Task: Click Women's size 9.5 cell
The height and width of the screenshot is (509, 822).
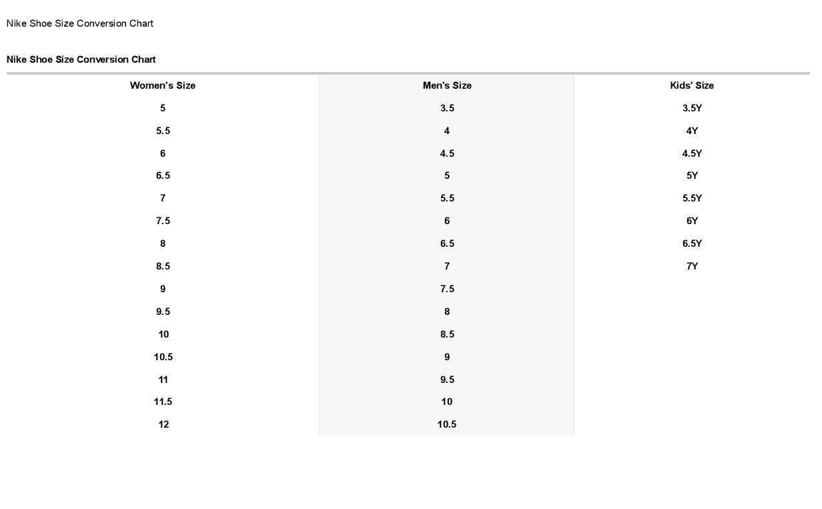Action: 163,312
